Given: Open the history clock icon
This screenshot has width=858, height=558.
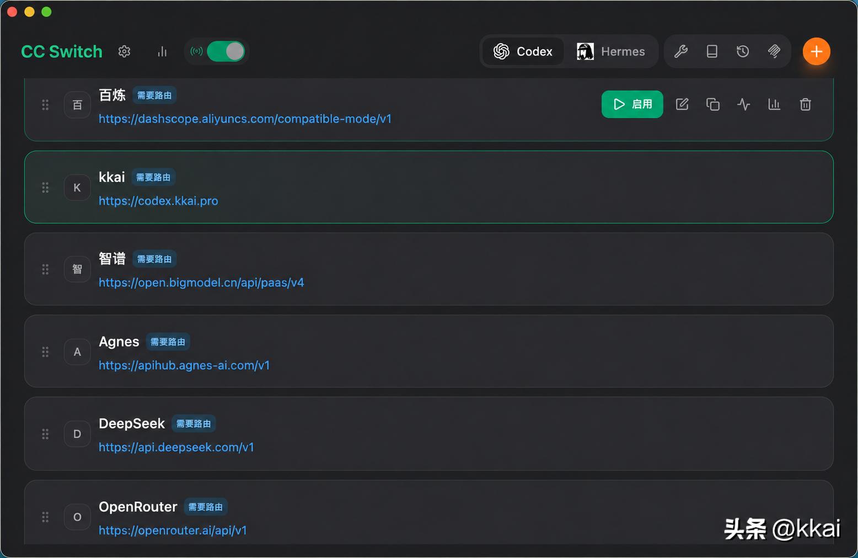Looking at the screenshot, I should (743, 51).
